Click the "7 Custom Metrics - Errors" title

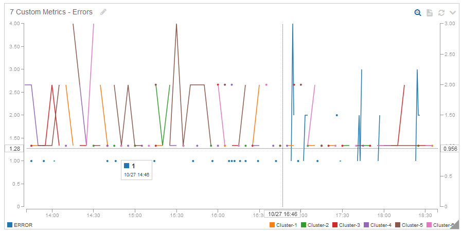51,12
